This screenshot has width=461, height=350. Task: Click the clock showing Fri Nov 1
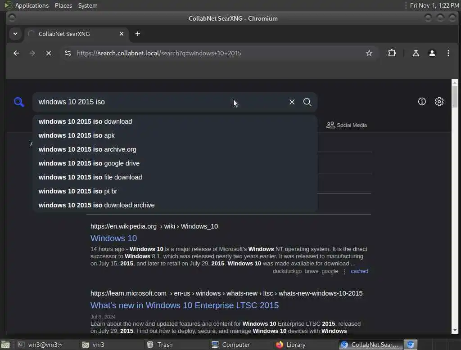pyautogui.click(x=434, y=5)
